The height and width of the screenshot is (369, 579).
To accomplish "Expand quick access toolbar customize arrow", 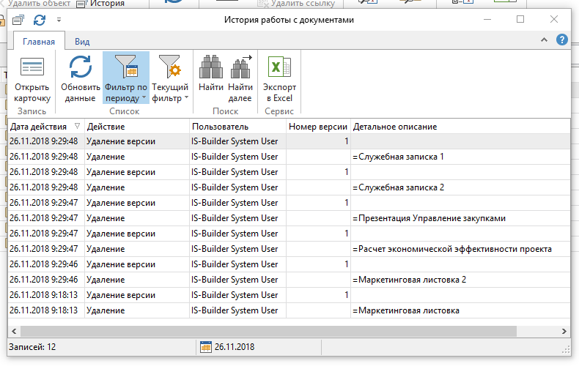I will (x=59, y=20).
